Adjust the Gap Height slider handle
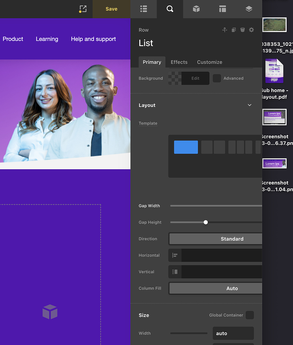 pos(206,222)
